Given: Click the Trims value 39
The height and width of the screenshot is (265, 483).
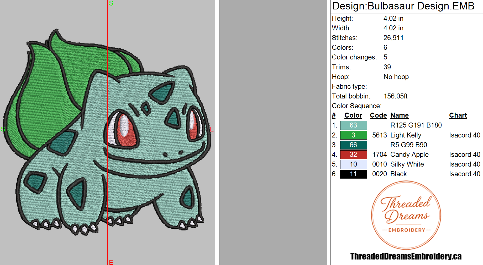Looking at the screenshot, I should [x=387, y=67].
